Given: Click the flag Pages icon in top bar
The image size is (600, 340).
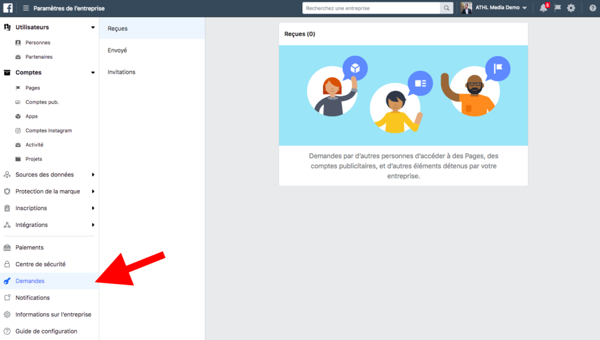Looking at the screenshot, I should pos(557,8).
